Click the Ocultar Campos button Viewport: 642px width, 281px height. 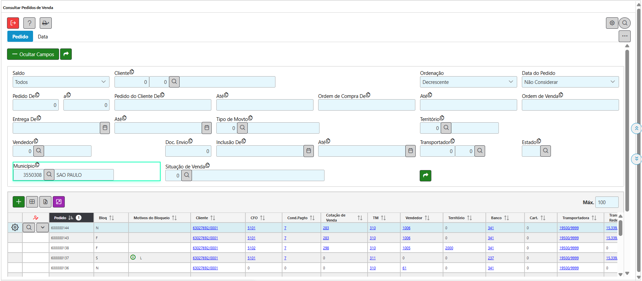[33, 54]
